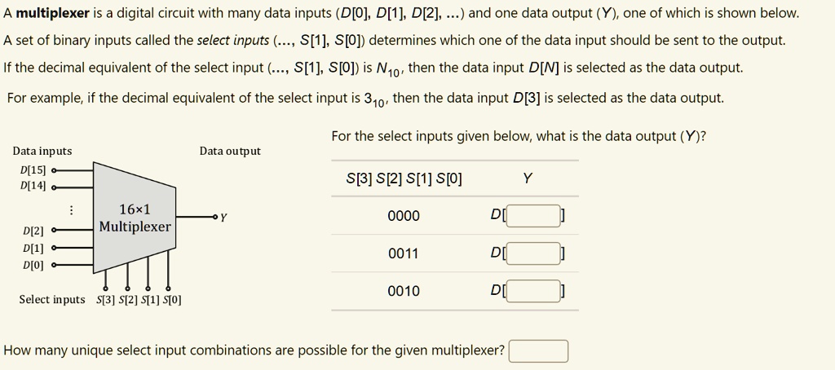The height and width of the screenshot is (370, 835).
Task: Click the answer box for select input 0010
Action: click(533, 291)
